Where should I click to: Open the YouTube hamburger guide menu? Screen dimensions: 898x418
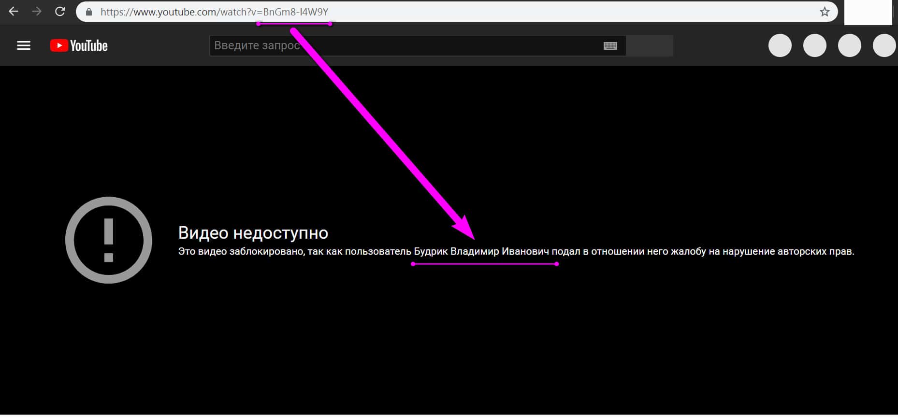24,45
